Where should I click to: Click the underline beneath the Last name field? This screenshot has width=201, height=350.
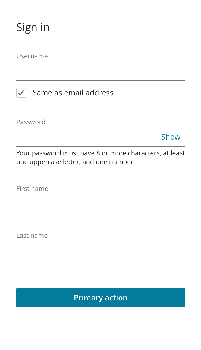100,260
